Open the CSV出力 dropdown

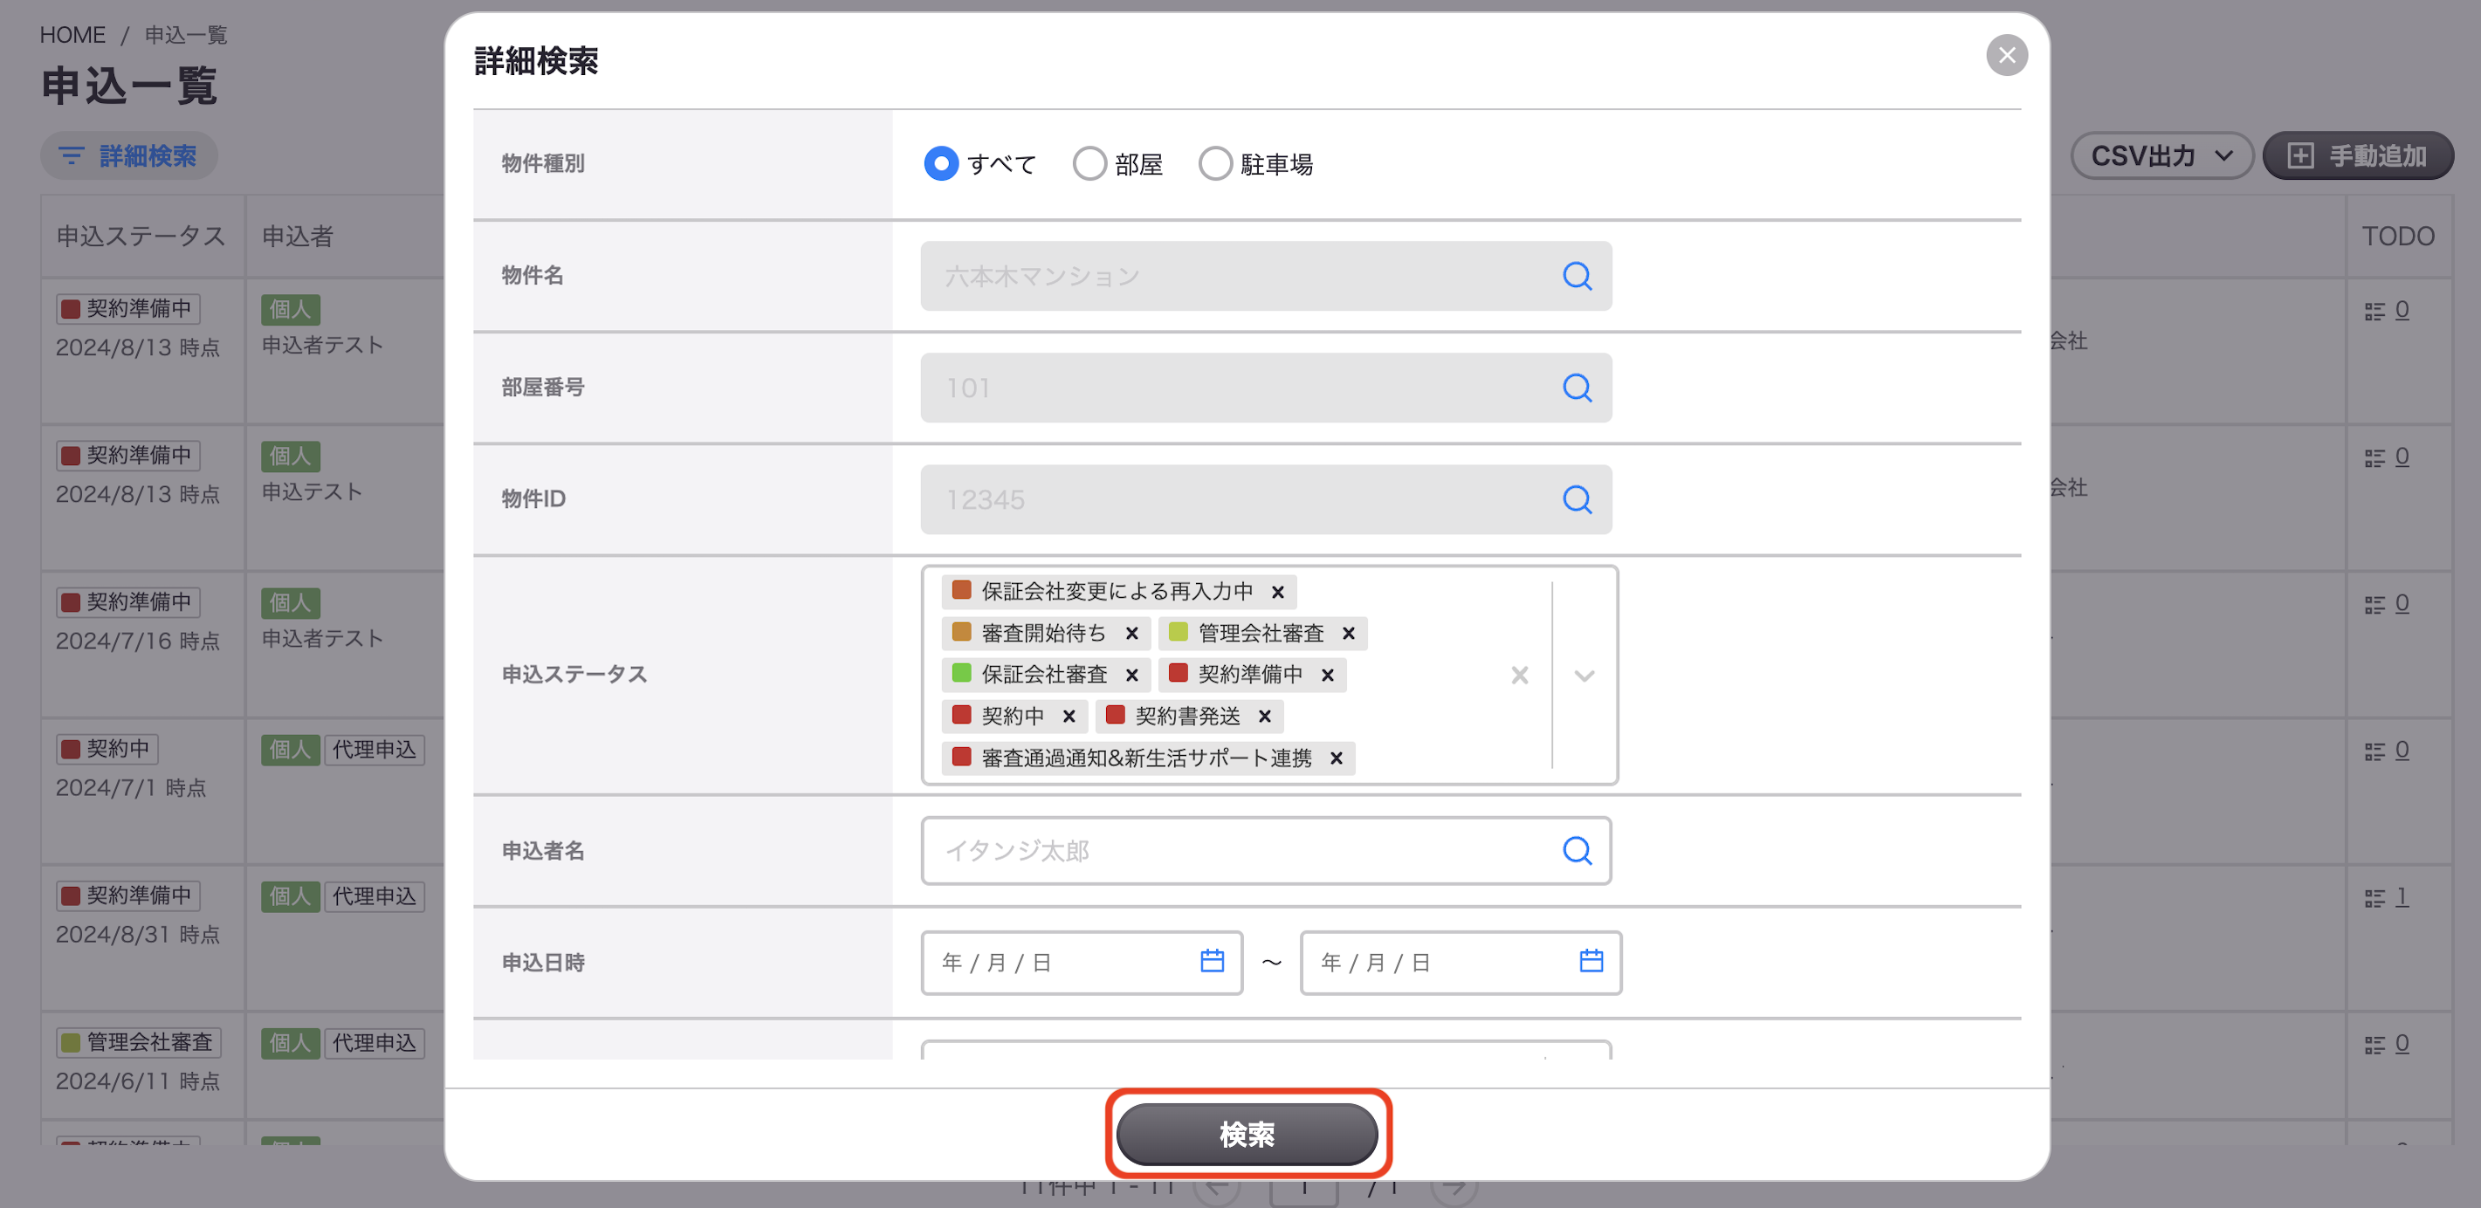click(x=2161, y=156)
